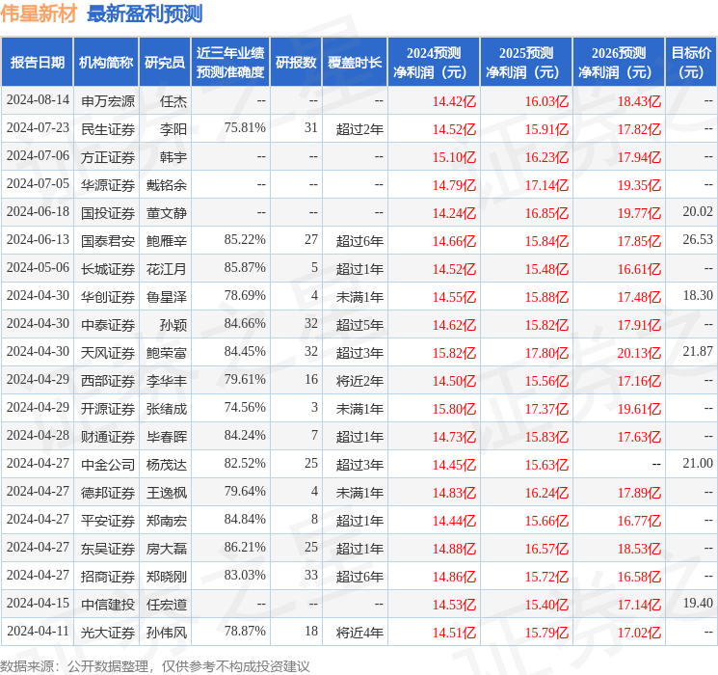This screenshot has width=718, height=675.
Task: Select the 中泰证券 institution cell
Action: (x=108, y=324)
